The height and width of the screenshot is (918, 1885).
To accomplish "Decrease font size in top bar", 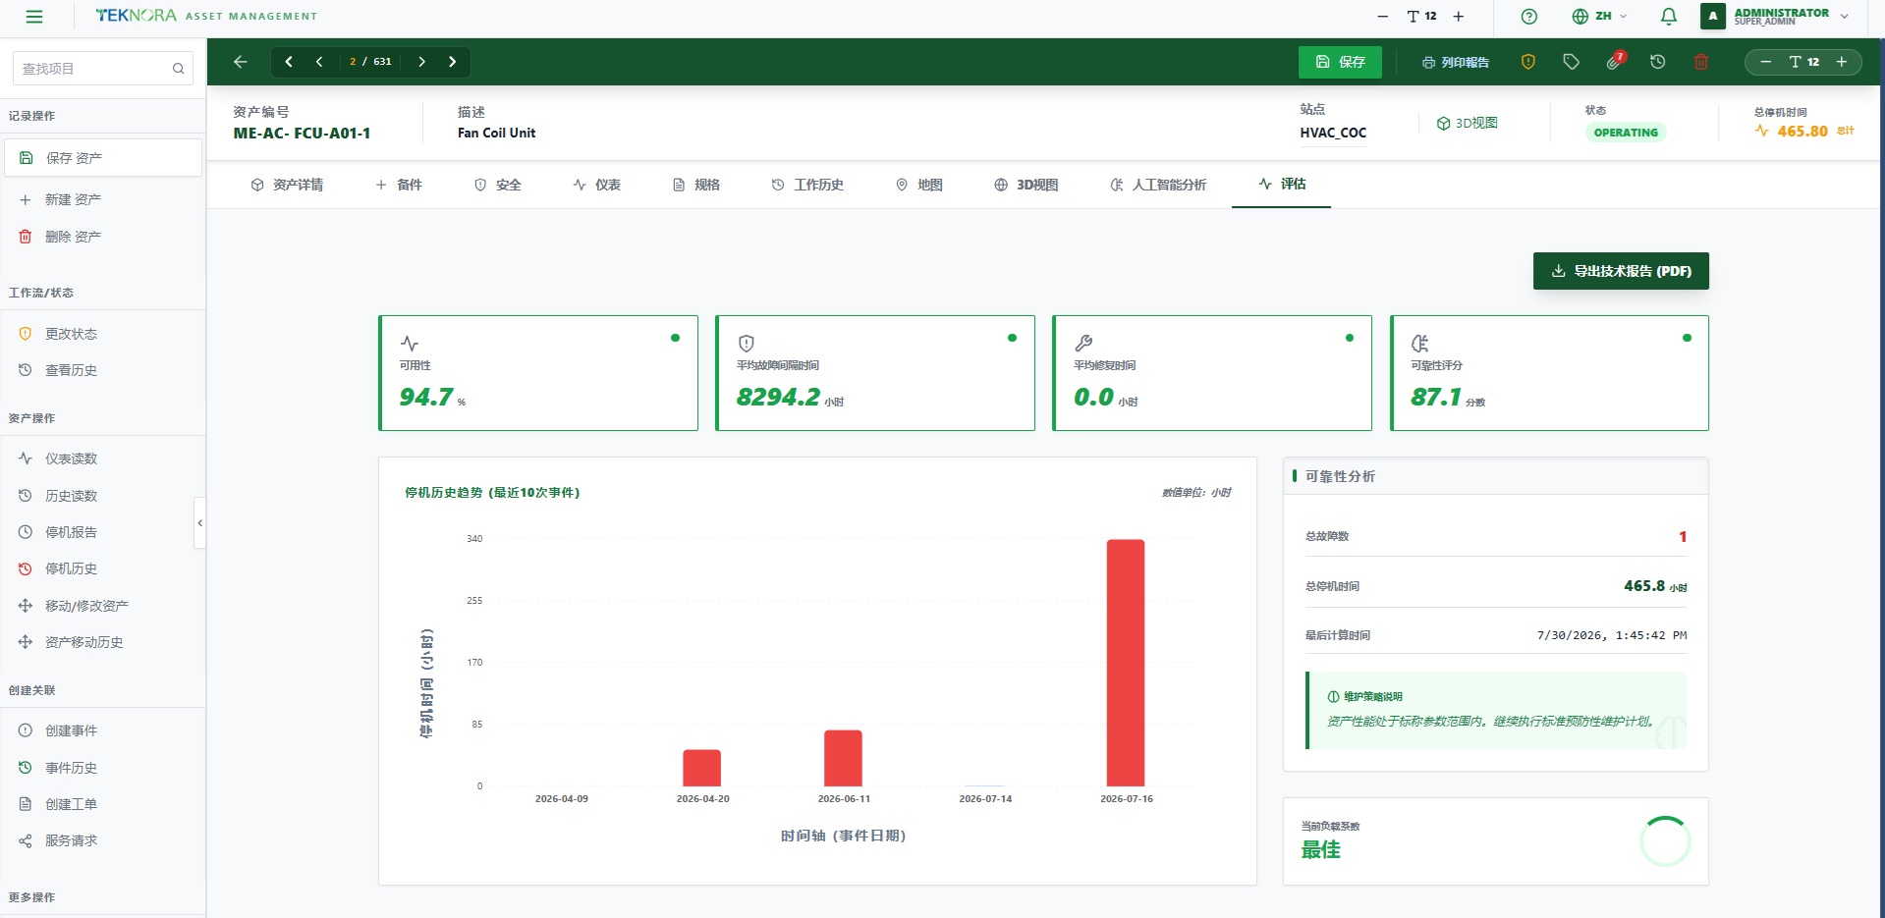I will click(x=1382, y=16).
